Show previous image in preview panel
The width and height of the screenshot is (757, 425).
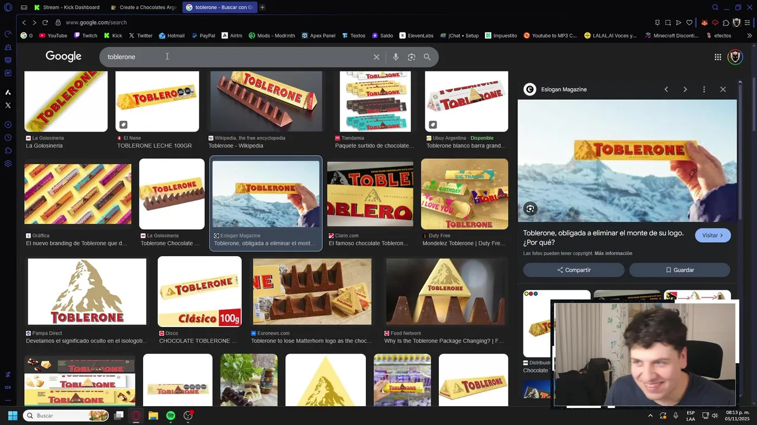pos(666,89)
